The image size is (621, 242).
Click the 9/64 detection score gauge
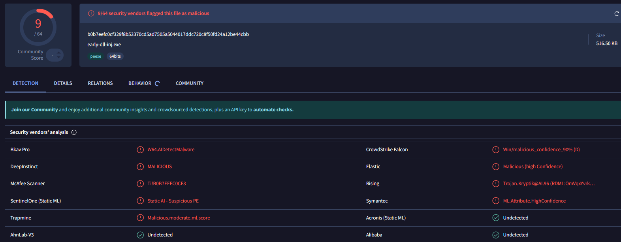[x=38, y=28]
